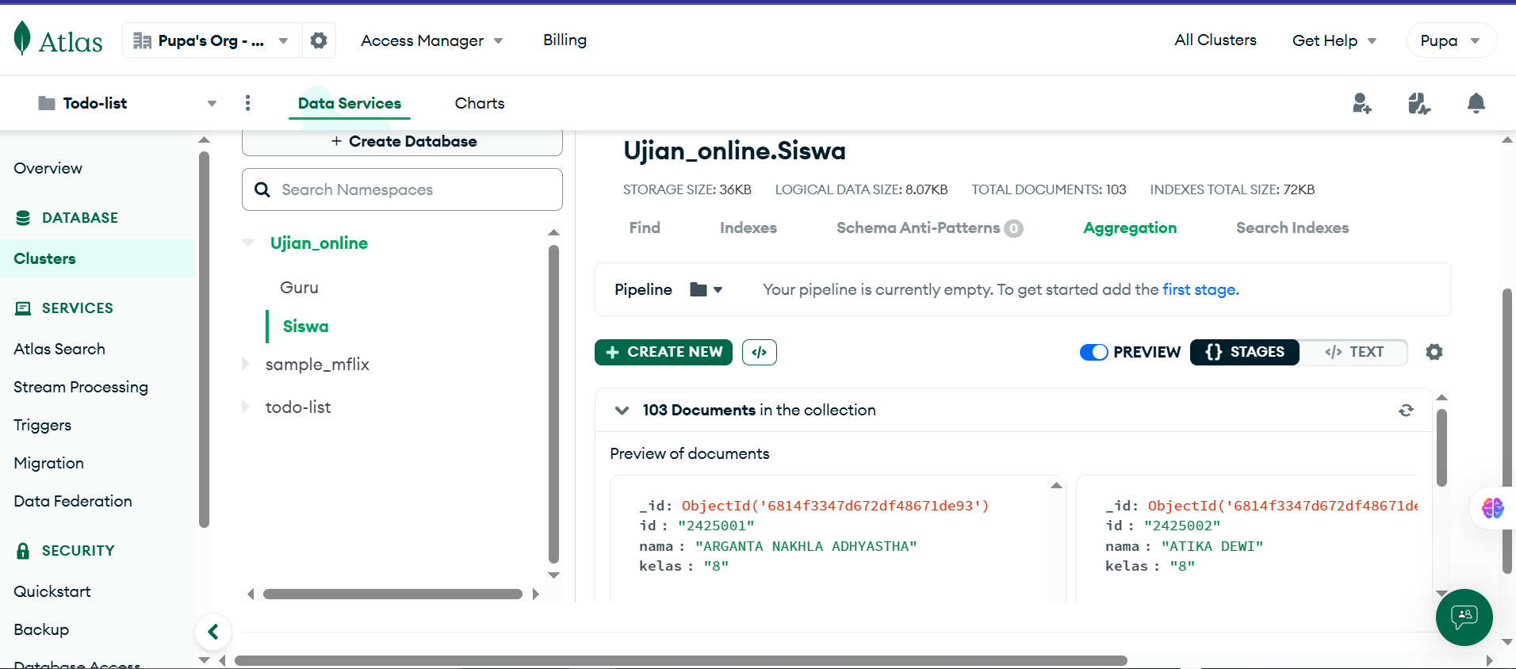Click the notifications bell icon

(x=1476, y=103)
